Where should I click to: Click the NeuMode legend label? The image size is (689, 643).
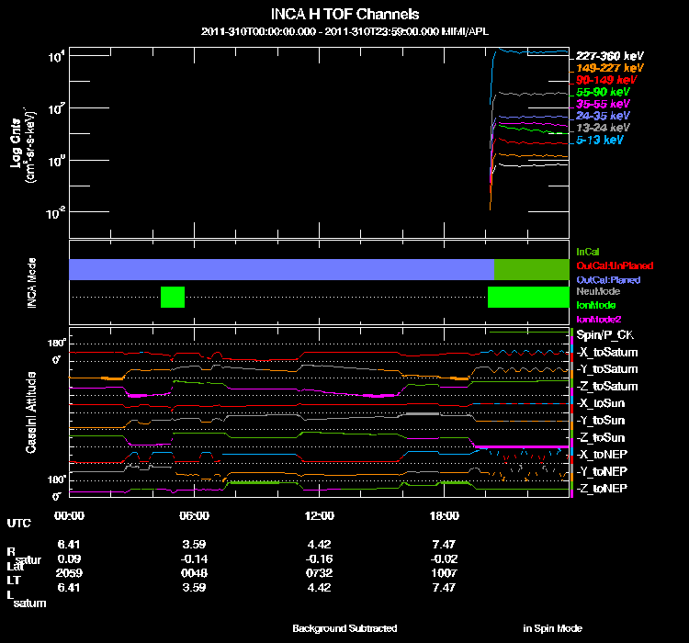598,291
